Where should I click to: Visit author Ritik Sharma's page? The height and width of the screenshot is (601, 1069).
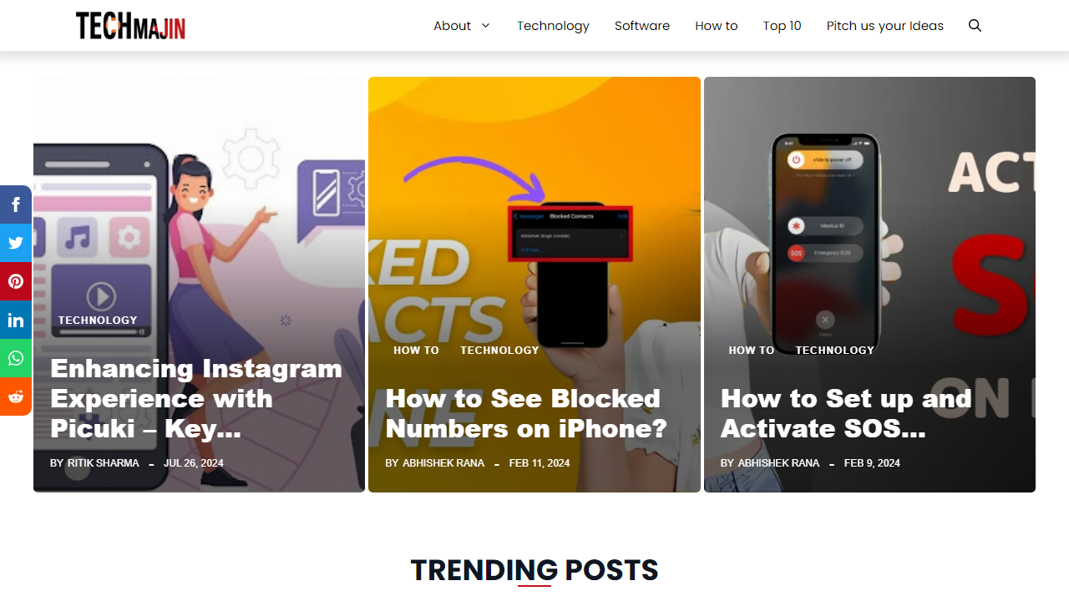(104, 463)
